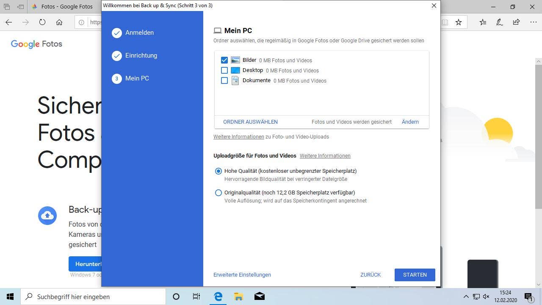
Task: Enable the Desktop folder checkbox
Action: click(x=224, y=70)
